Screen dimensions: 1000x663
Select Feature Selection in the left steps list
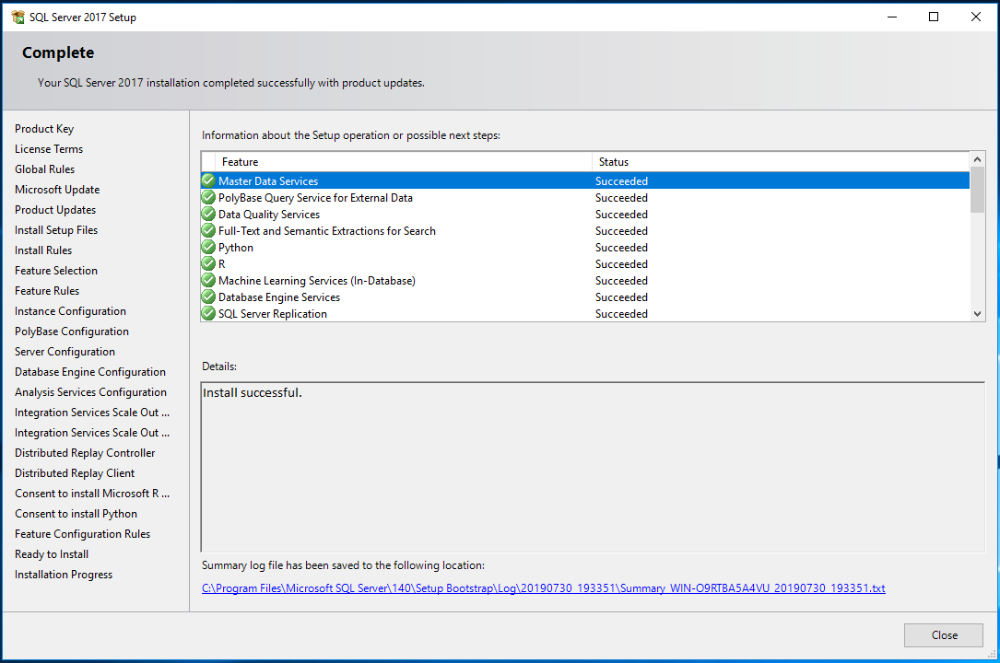pyautogui.click(x=56, y=271)
